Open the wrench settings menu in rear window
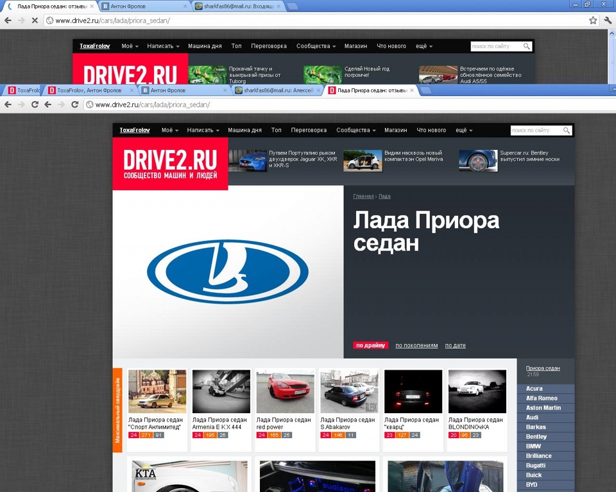The height and width of the screenshot is (492, 616). (x=608, y=20)
